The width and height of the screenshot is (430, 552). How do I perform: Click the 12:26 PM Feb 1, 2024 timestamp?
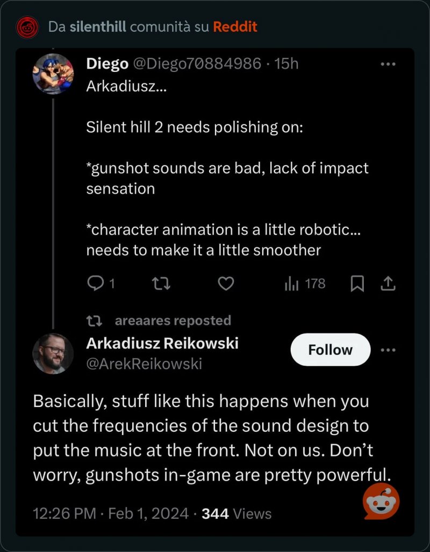point(111,513)
